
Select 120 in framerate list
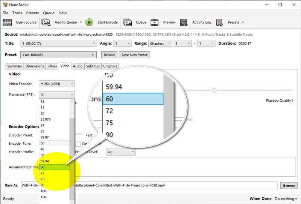click(54, 197)
